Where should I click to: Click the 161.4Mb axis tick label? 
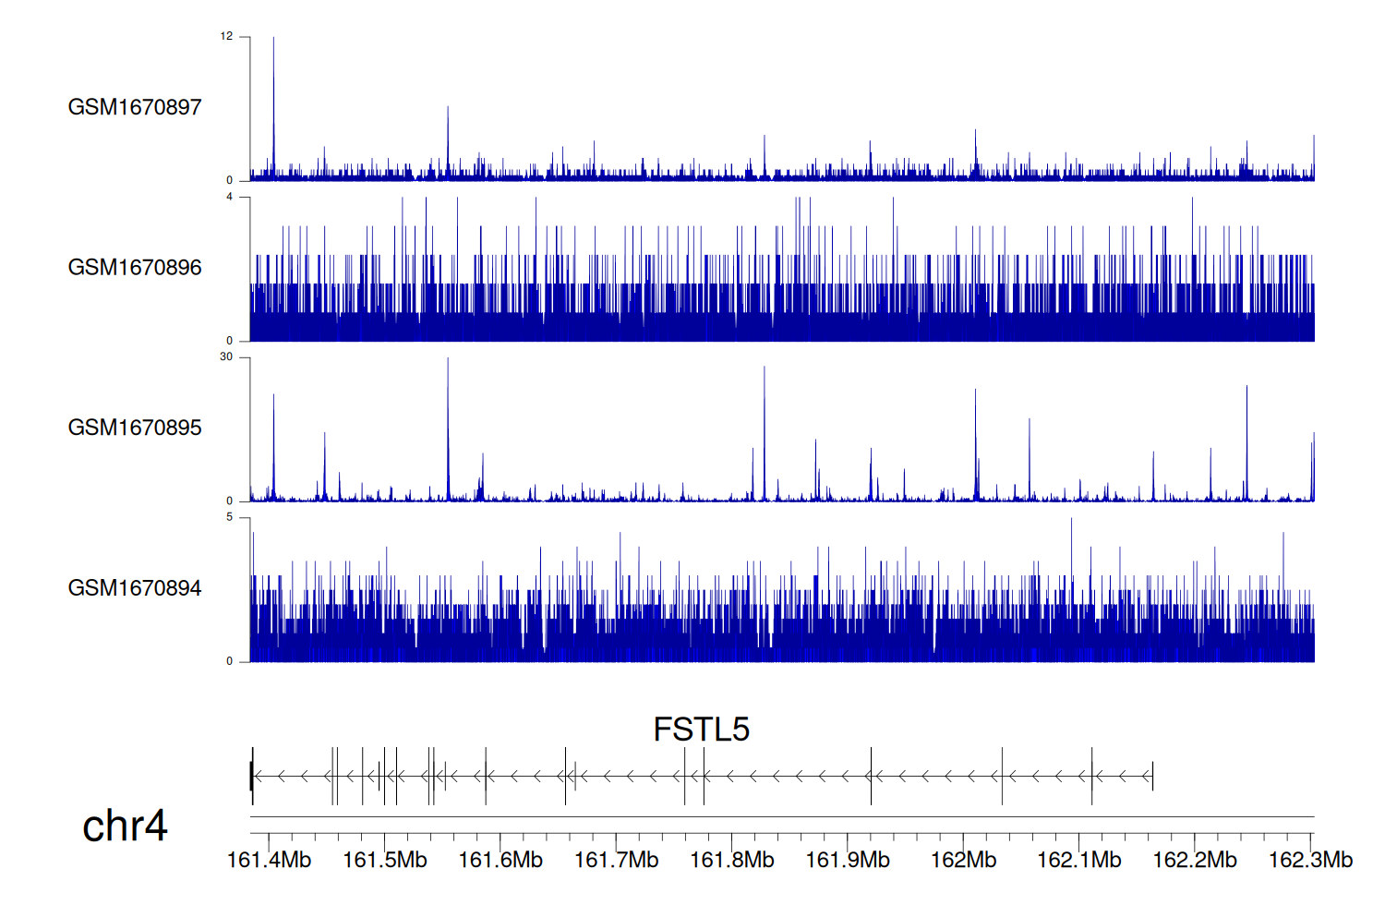coord(269,860)
